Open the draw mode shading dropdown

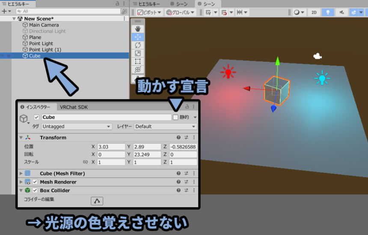(299, 12)
